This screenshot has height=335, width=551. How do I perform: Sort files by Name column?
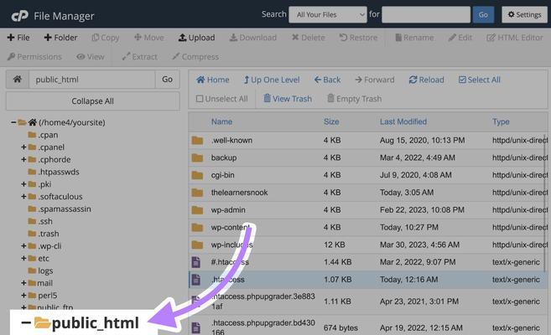pos(221,121)
